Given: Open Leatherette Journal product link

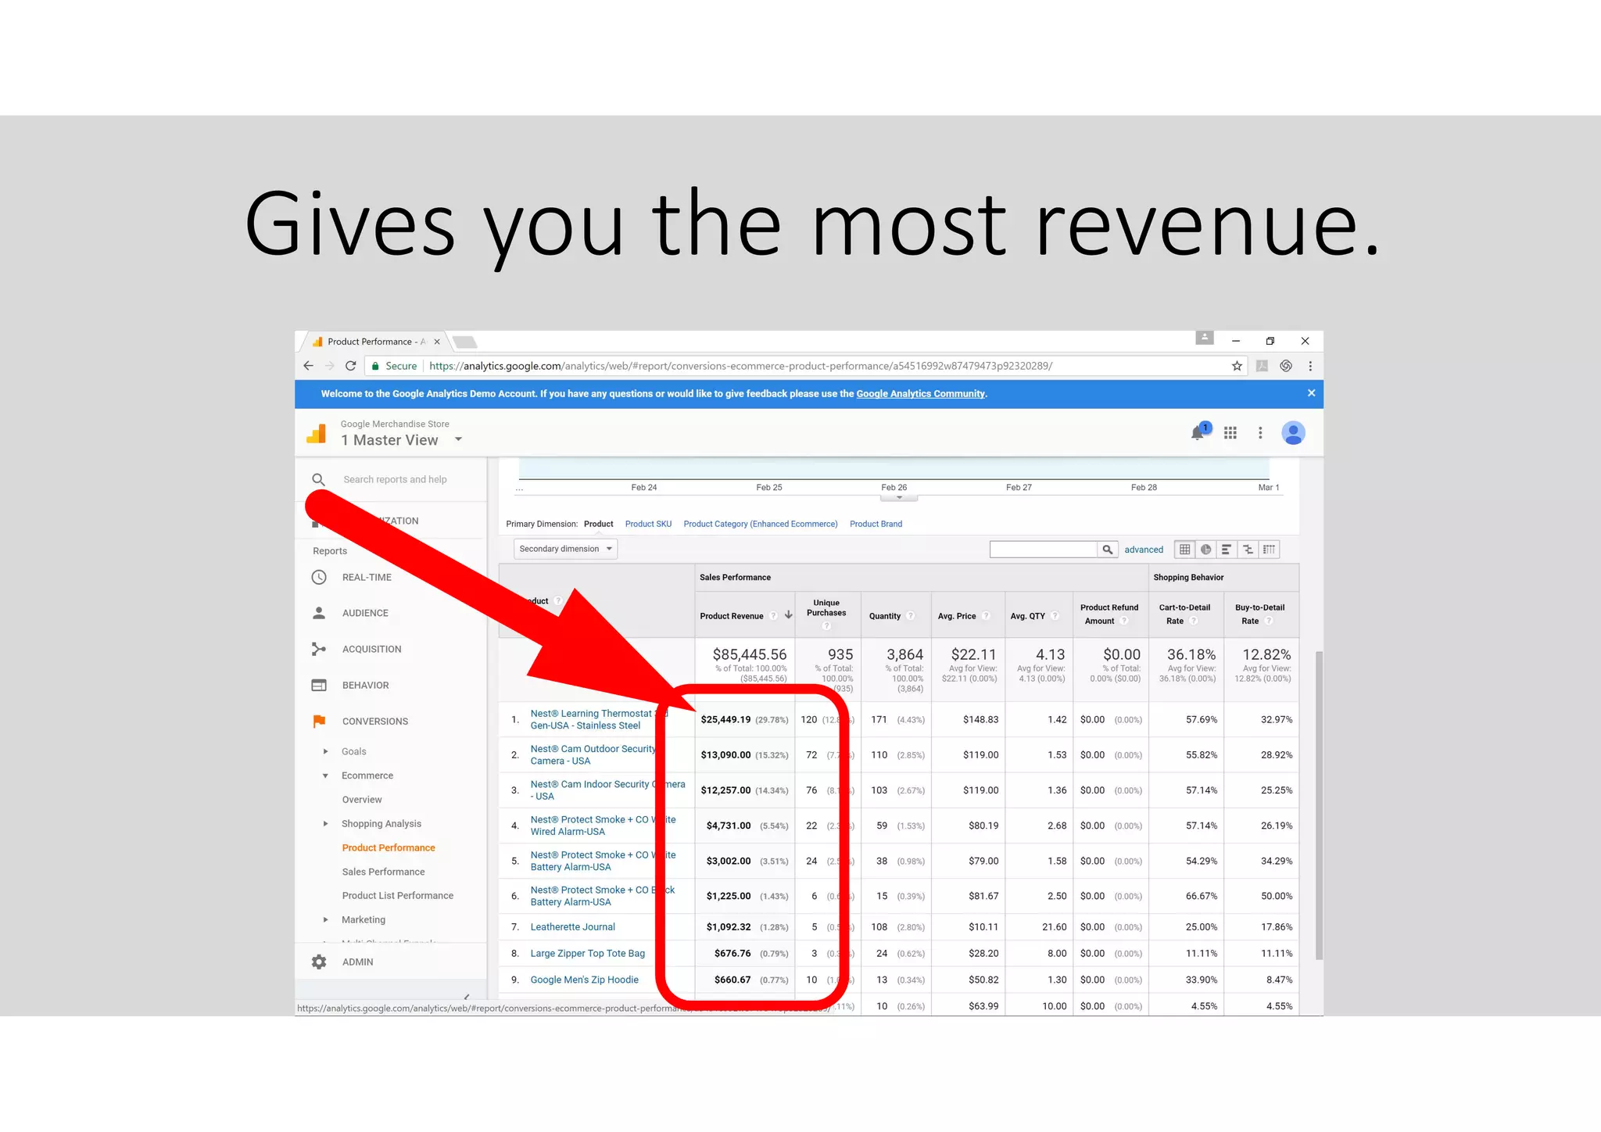Looking at the screenshot, I should pos(572,927).
